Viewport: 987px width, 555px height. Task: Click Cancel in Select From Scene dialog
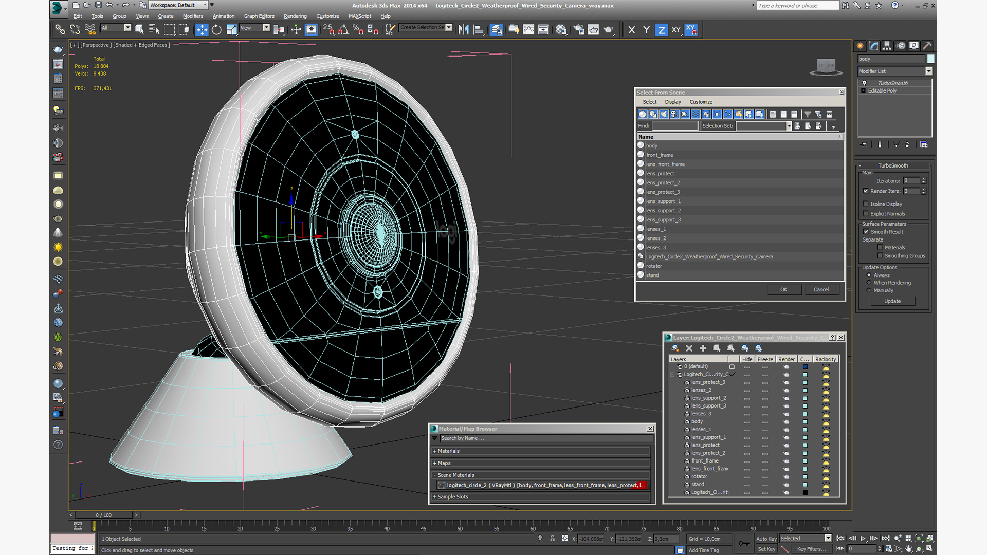[821, 290]
